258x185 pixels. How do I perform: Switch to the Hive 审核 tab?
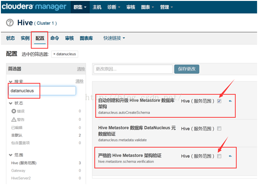point(69,38)
